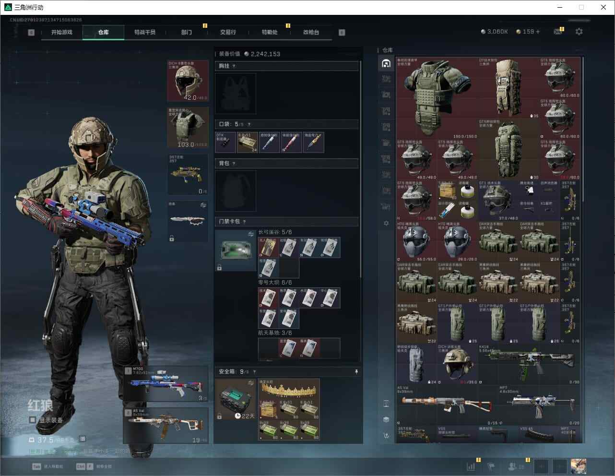Click the warehouse vertical scrollbar
615x476 pixels.
point(583,130)
